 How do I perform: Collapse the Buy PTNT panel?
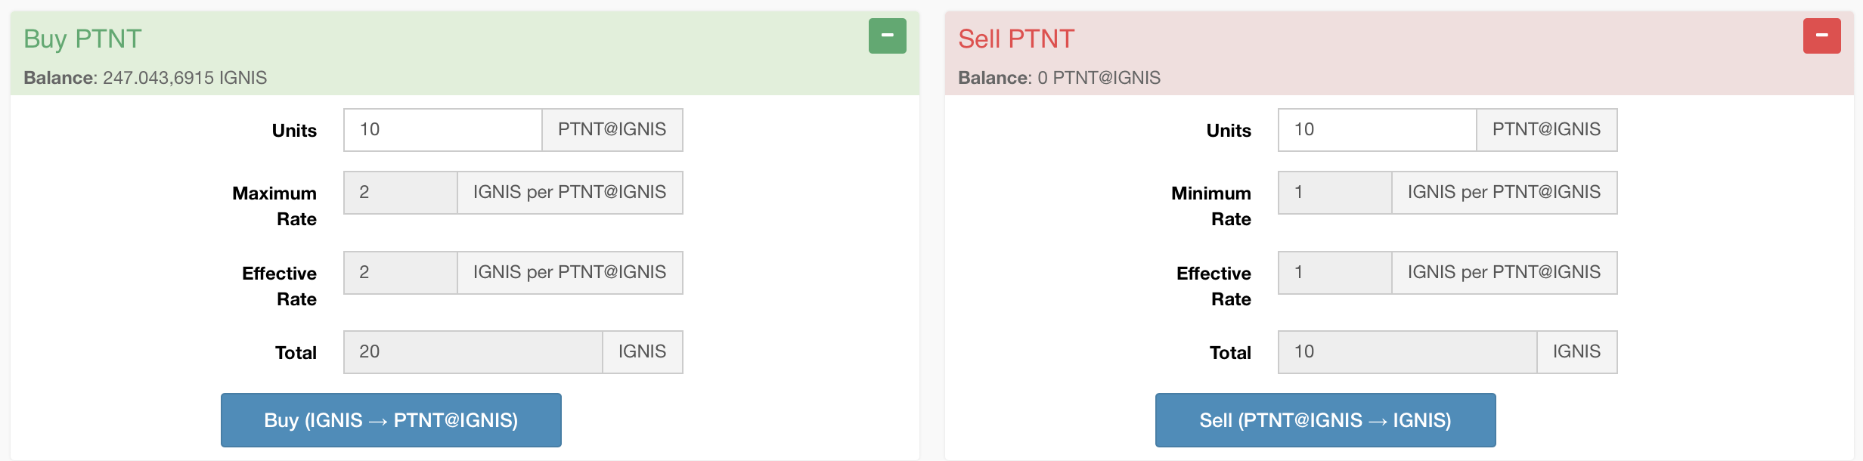tap(887, 36)
